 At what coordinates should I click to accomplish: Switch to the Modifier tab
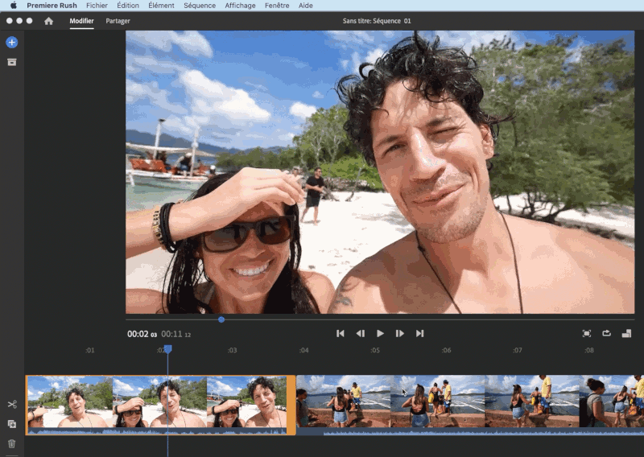coord(81,21)
